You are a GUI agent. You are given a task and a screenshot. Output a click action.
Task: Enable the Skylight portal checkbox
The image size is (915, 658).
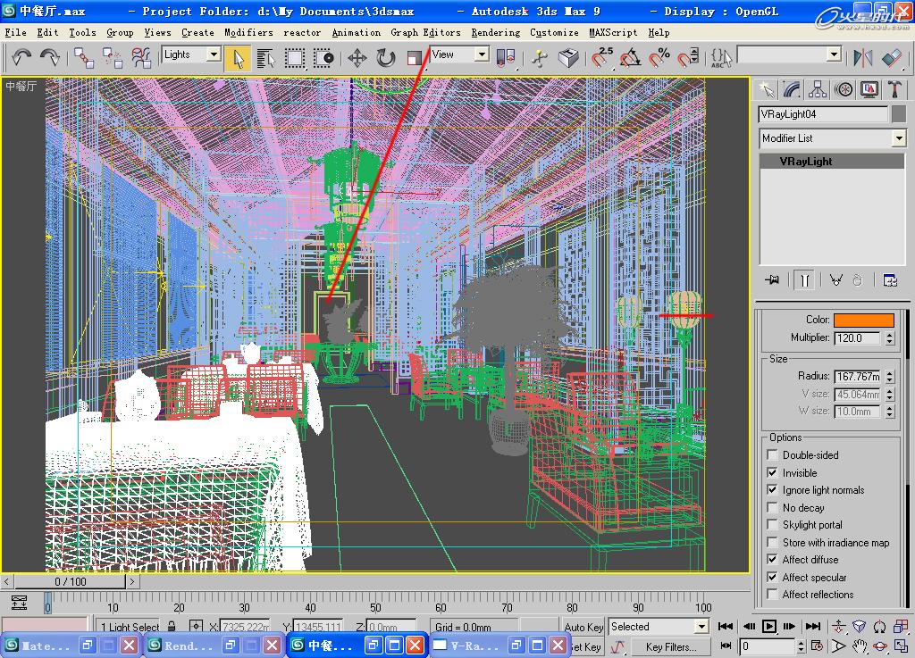[772, 525]
